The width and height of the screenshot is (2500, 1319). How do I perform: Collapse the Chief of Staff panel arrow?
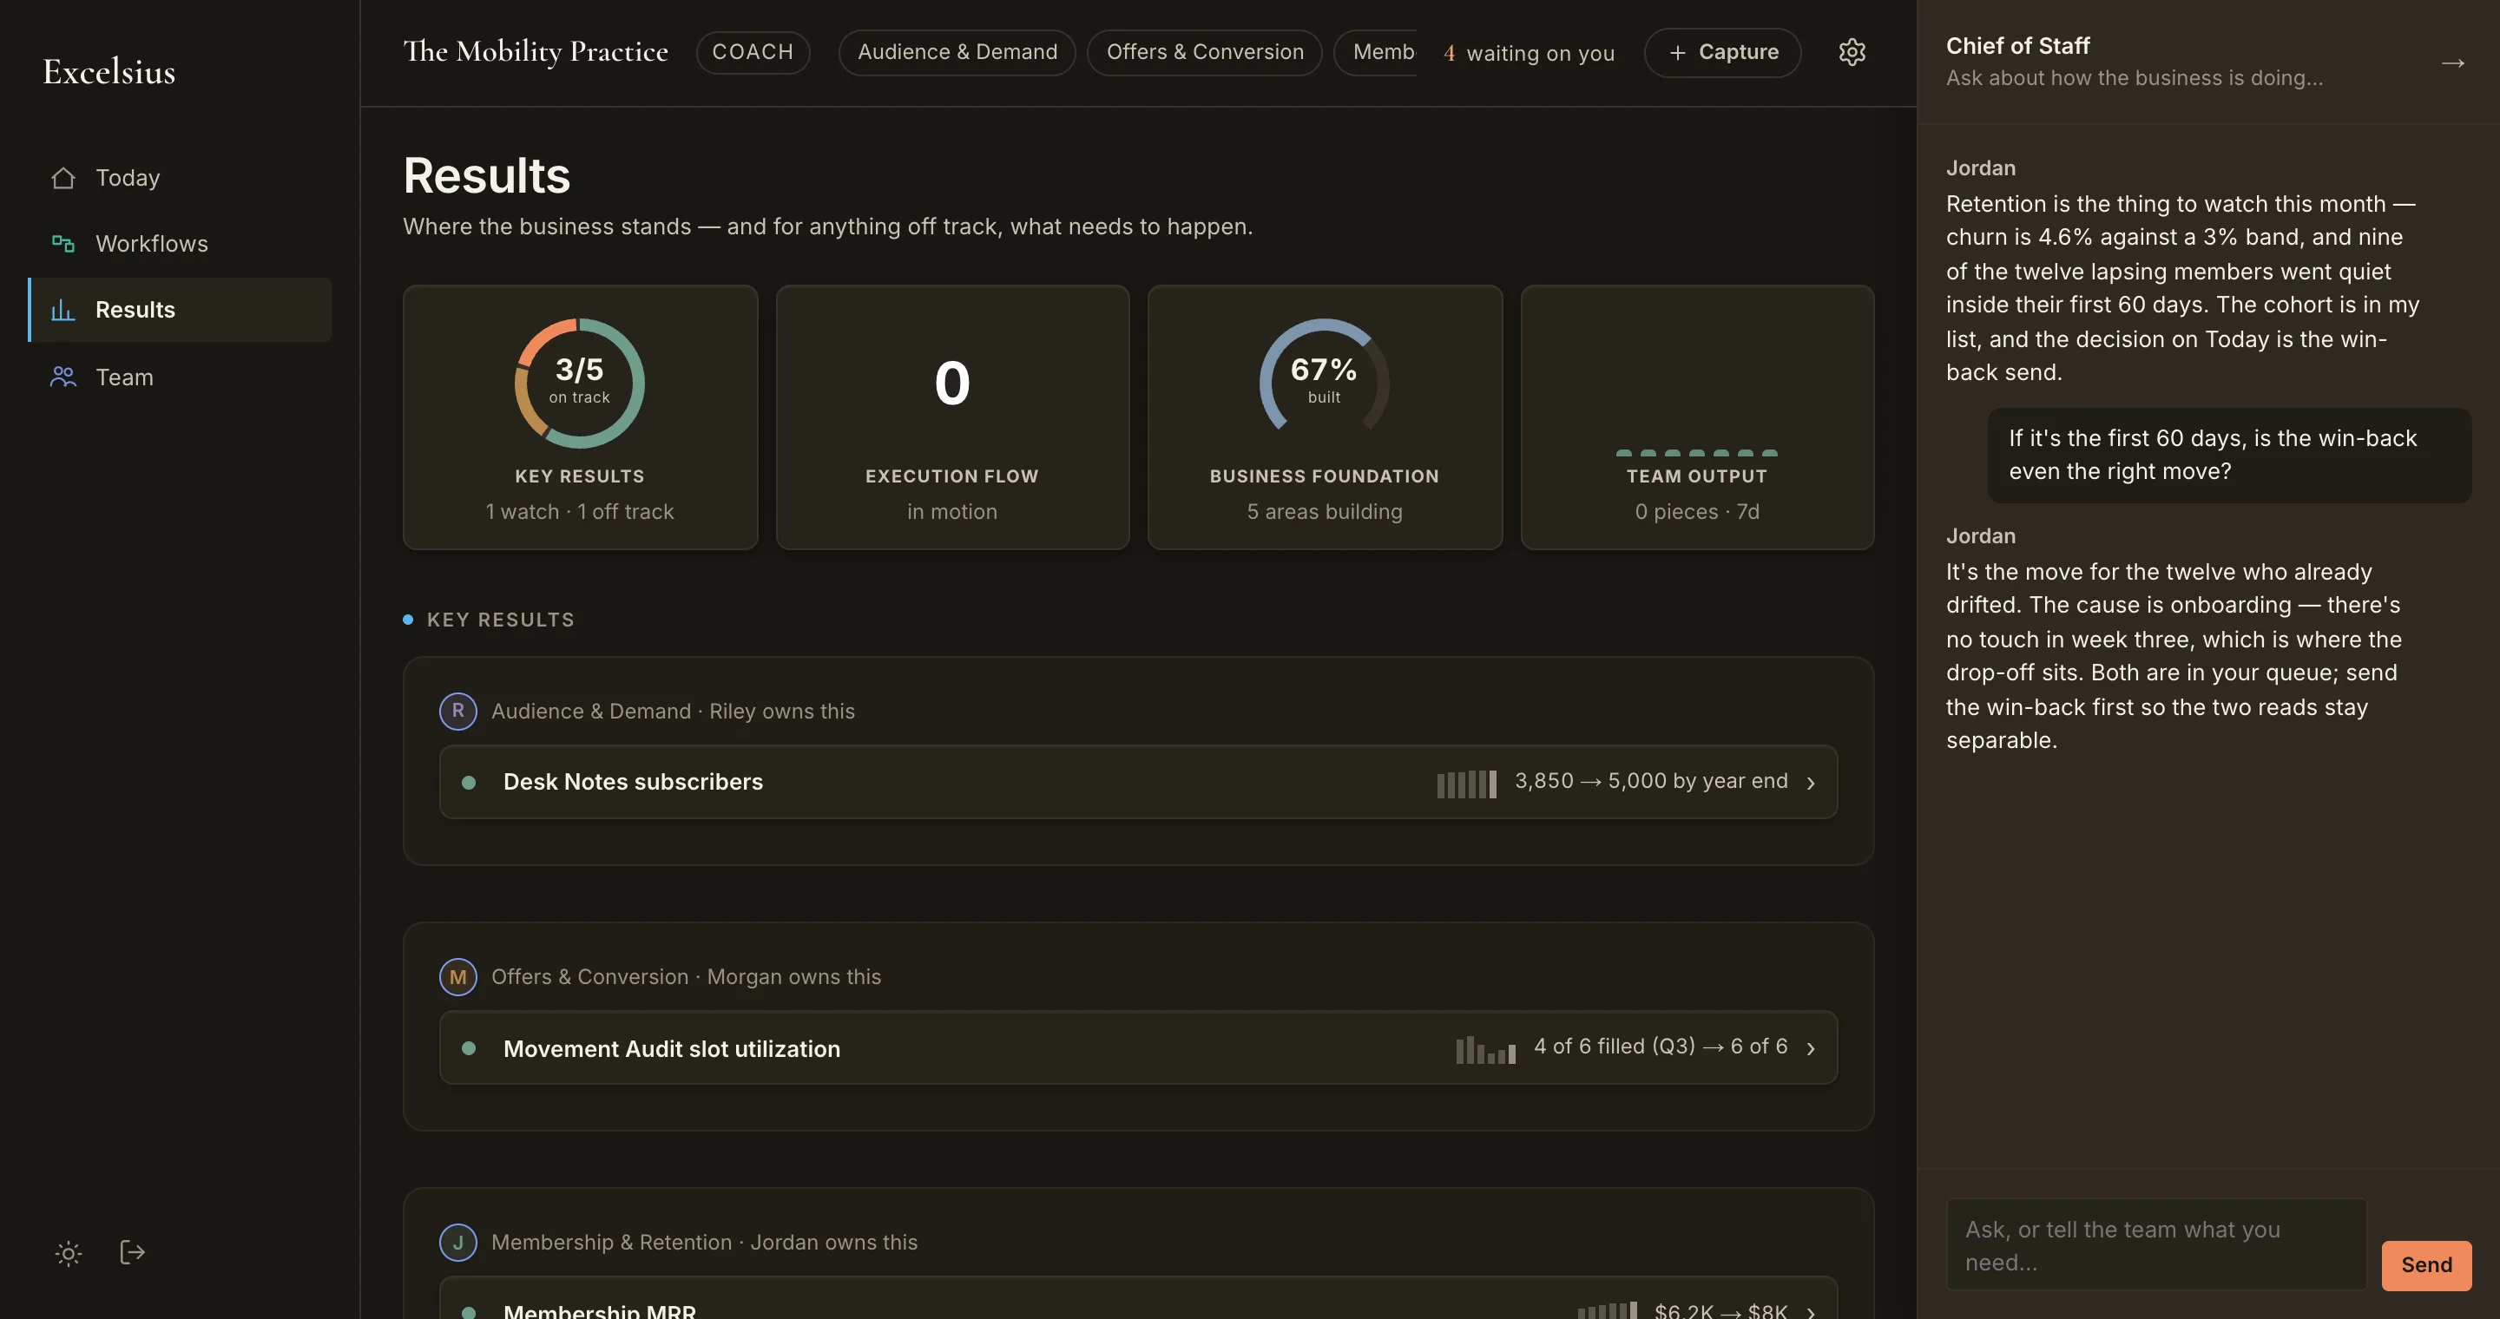[2452, 63]
